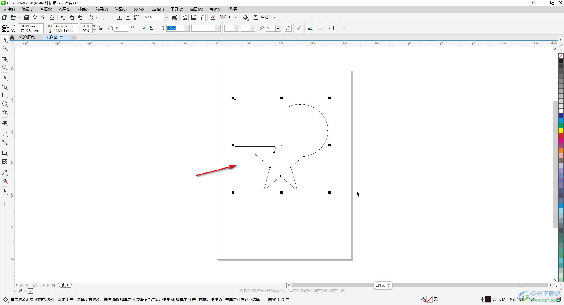Select the Transparency checkerboard tool
The image size is (564, 305).
(x=5, y=162)
